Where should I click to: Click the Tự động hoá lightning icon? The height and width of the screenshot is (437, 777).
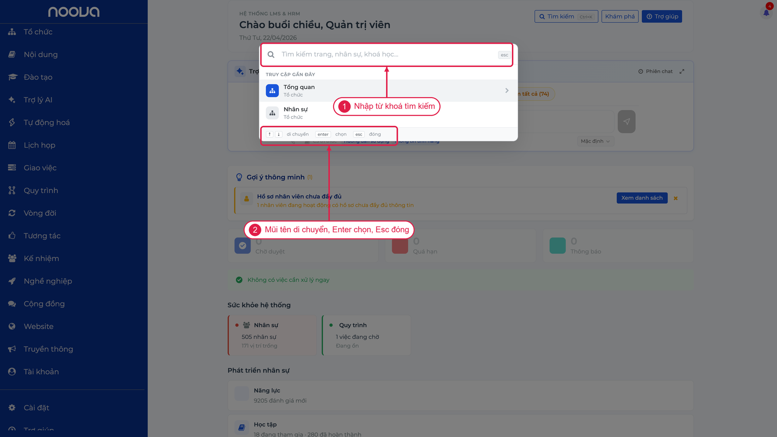[x=12, y=122]
